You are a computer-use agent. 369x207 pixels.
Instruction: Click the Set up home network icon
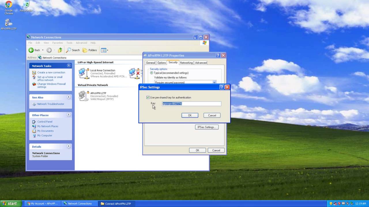(x=34, y=77)
